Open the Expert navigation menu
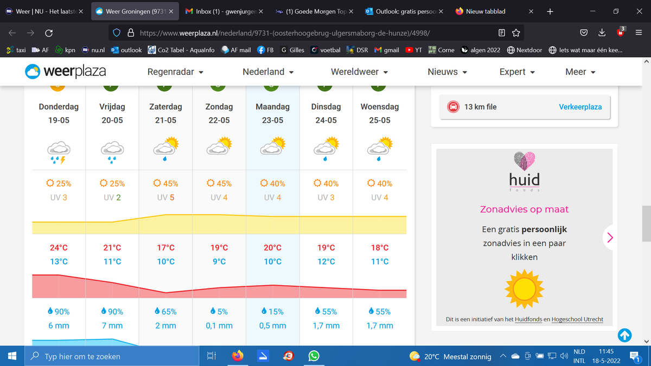This screenshot has height=366, width=651. tap(517, 72)
